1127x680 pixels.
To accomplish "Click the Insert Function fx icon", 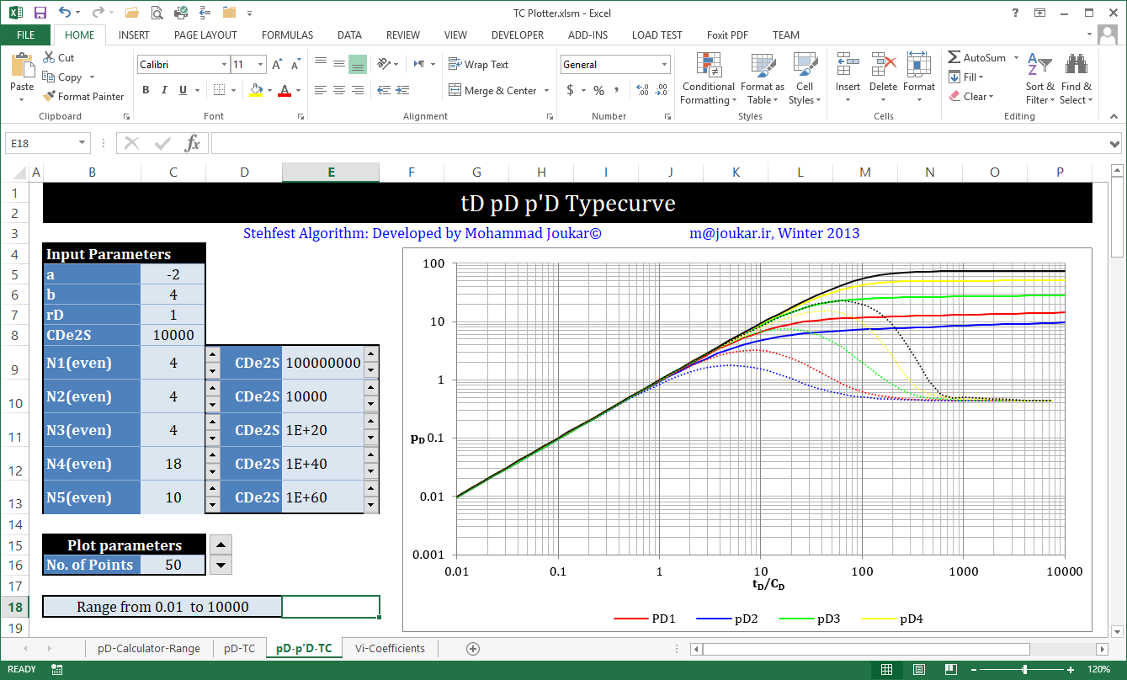I will (193, 143).
